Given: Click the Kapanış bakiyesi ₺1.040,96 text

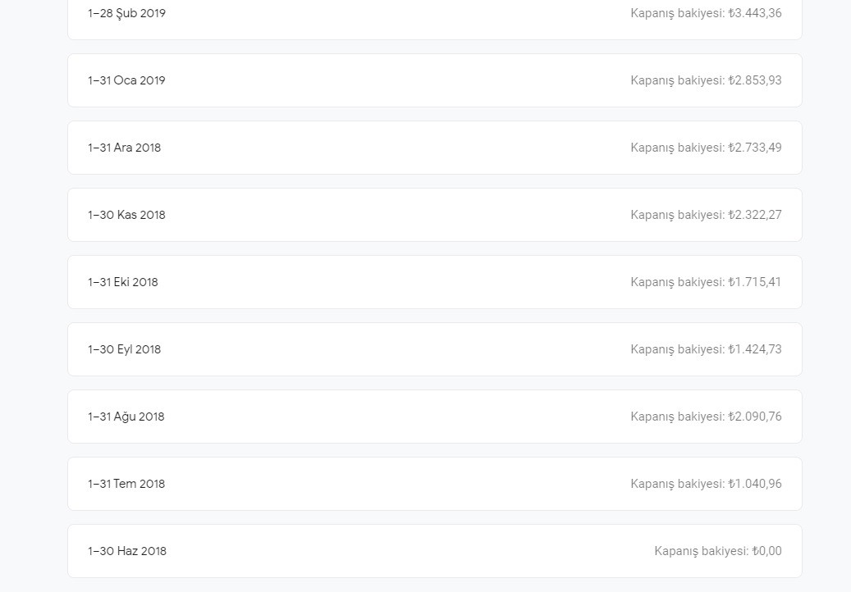Looking at the screenshot, I should (x=706, y=484).
